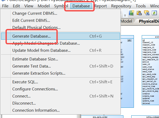Click the user_id column row

(x=146, y=64)
